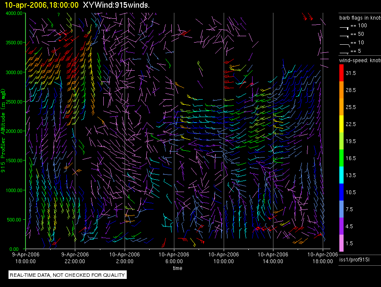Click the '4.5' wind-speed legend value
The width and height of the screenshot is (381, 287).
349,227
